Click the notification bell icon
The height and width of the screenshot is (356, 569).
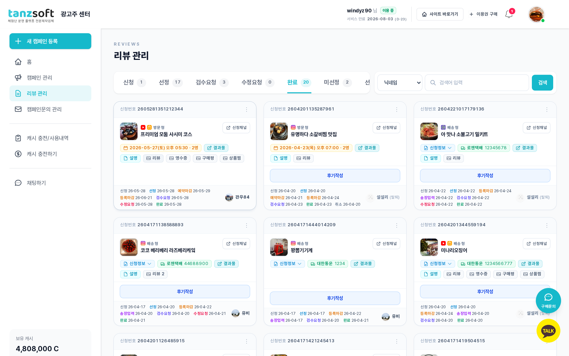[509, 14]
